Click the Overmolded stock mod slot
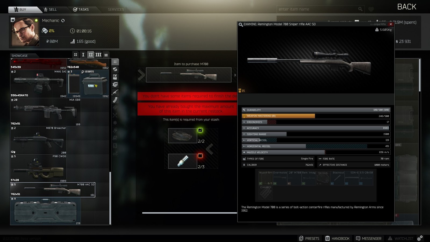This screenshot has width=430, height=242. [280, 178]
